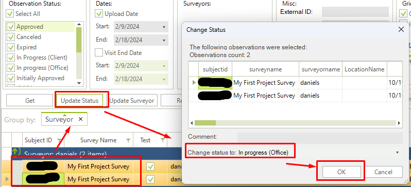
Task: Remove the Surveyor grouping with its X
Action: [81, 119]
